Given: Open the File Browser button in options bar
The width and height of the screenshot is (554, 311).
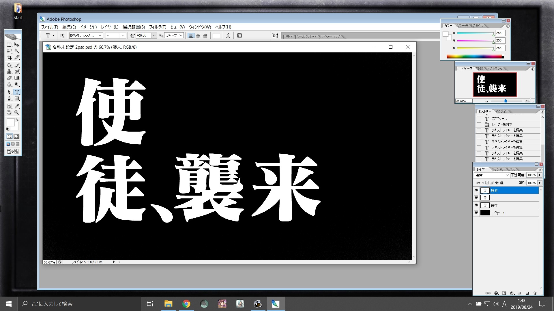Looking at the screenshot, I should tap(275, 35).
